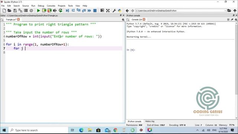Image resolution: width=238 pixels, height=134 pixels.
Task: Toggle fullscreen mode with the arrows icon
Action: [108, 10]
